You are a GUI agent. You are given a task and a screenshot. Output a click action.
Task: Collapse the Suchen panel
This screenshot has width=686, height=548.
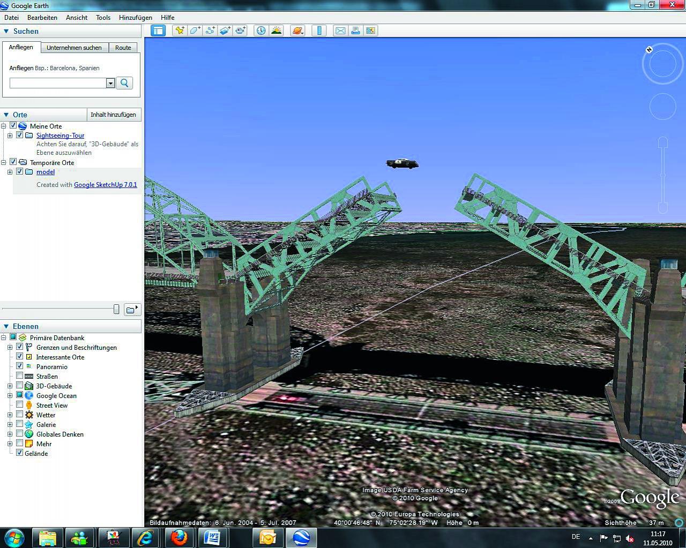coord(6,32)
